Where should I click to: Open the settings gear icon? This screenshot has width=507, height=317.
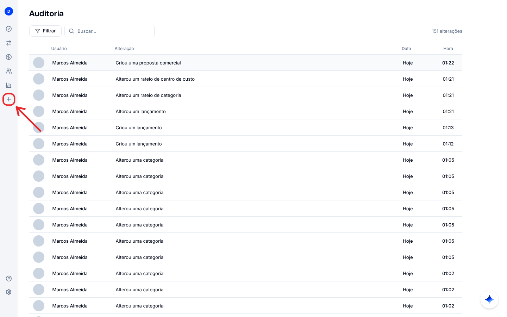point(9,292)
